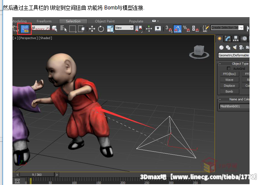Activate the Bind to Space Warp tool

[24, 29]
